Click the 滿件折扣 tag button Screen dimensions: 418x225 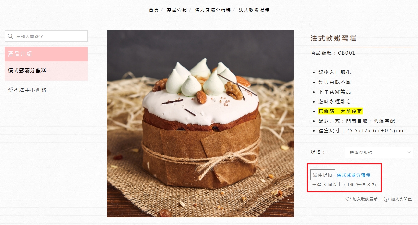click(323, 175)
